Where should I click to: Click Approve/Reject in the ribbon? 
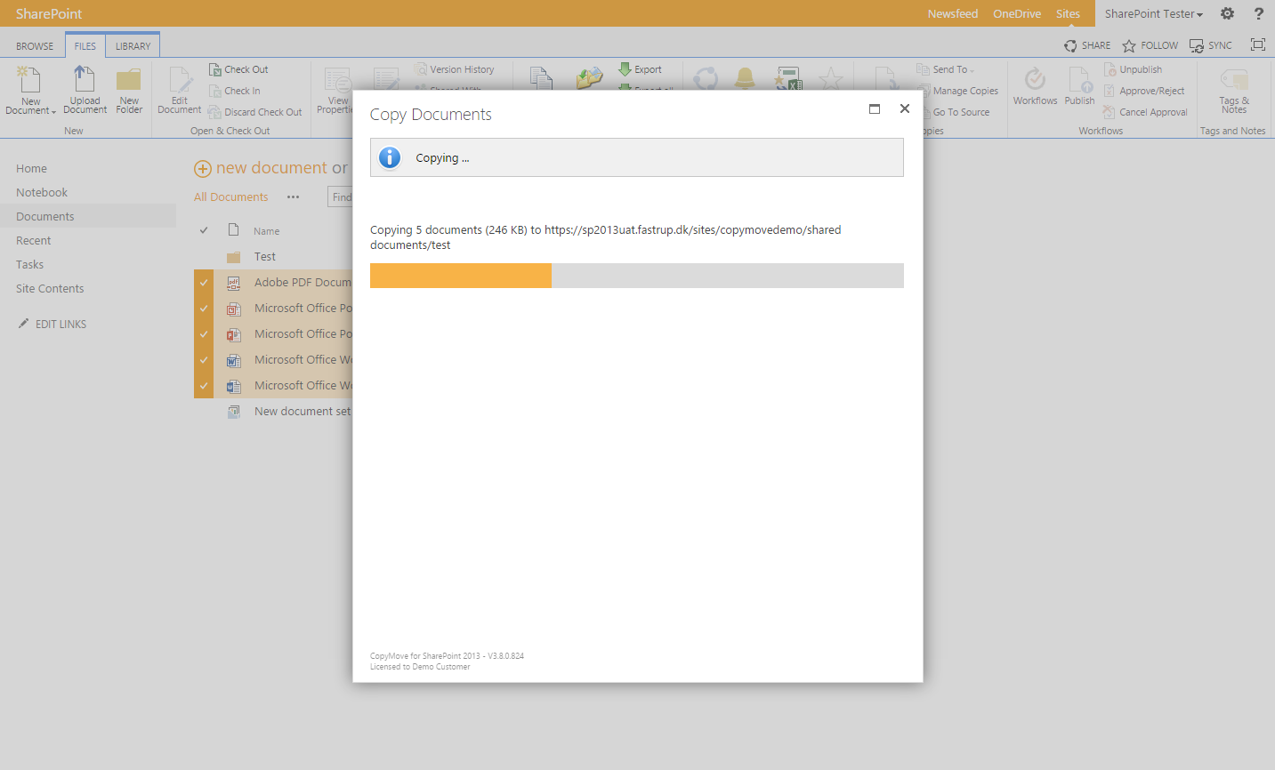click(x=1144, y=91)
